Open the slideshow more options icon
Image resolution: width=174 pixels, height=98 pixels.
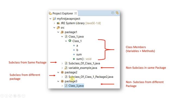tap(23, 96)
